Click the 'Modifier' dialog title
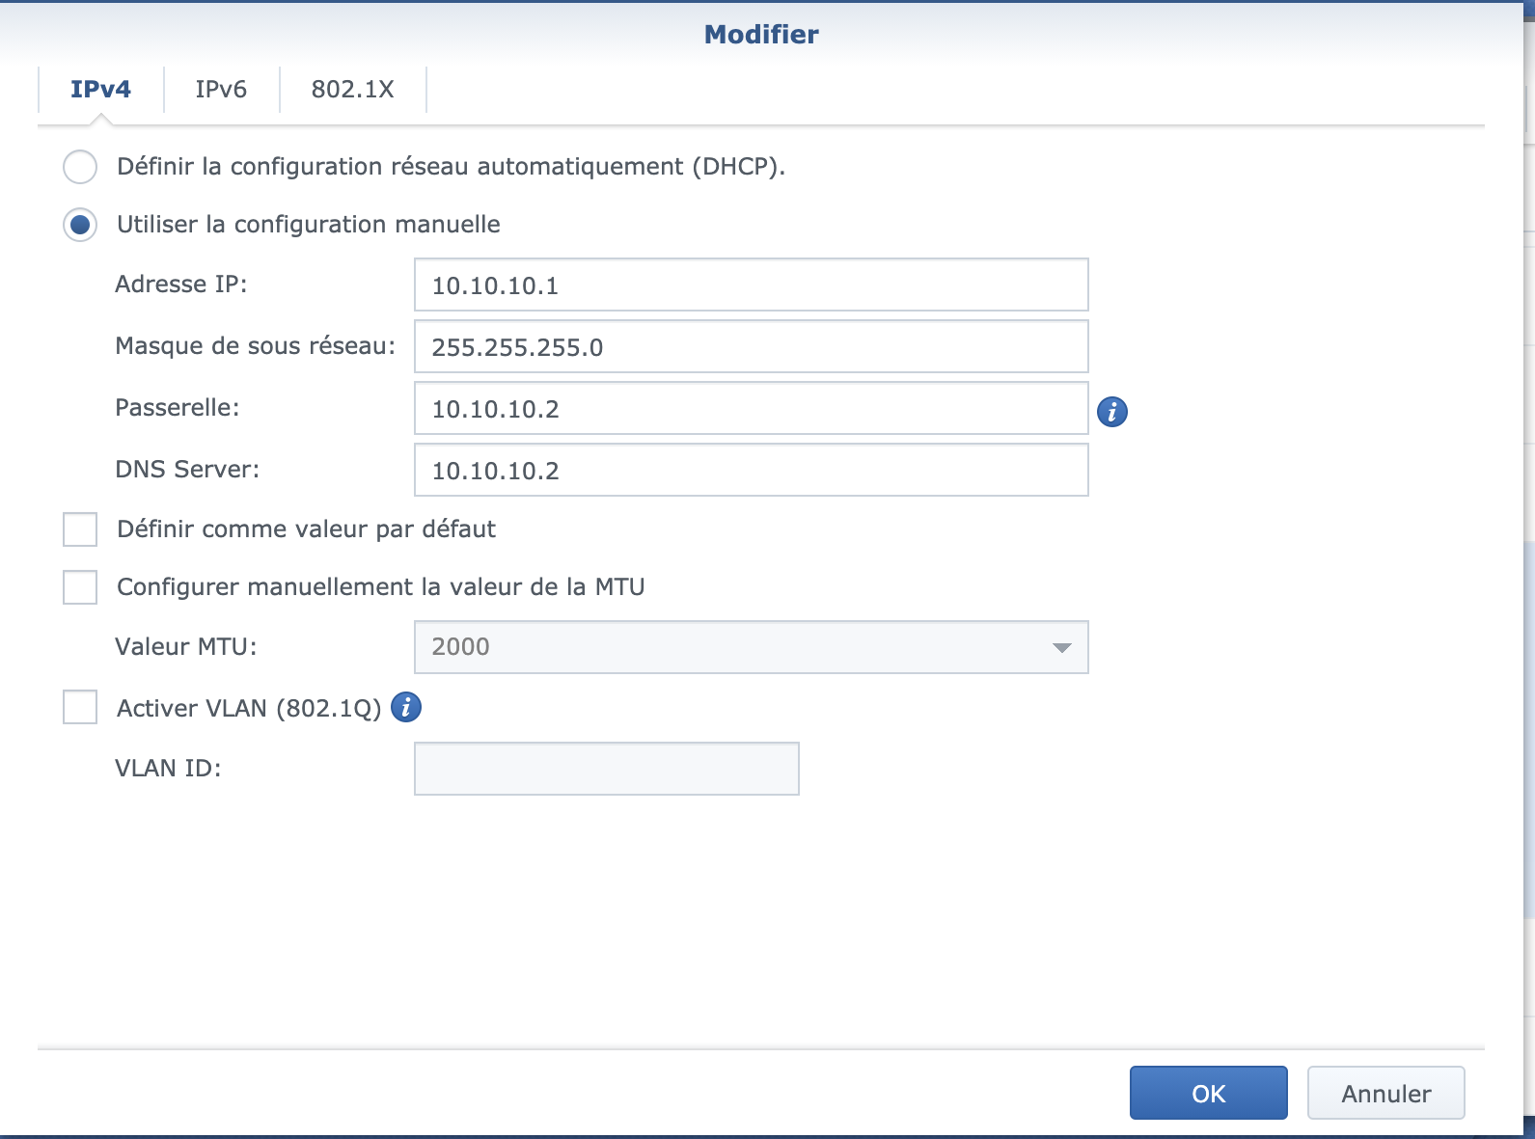Screen dimensions: 1535x1139 point(761,35)
